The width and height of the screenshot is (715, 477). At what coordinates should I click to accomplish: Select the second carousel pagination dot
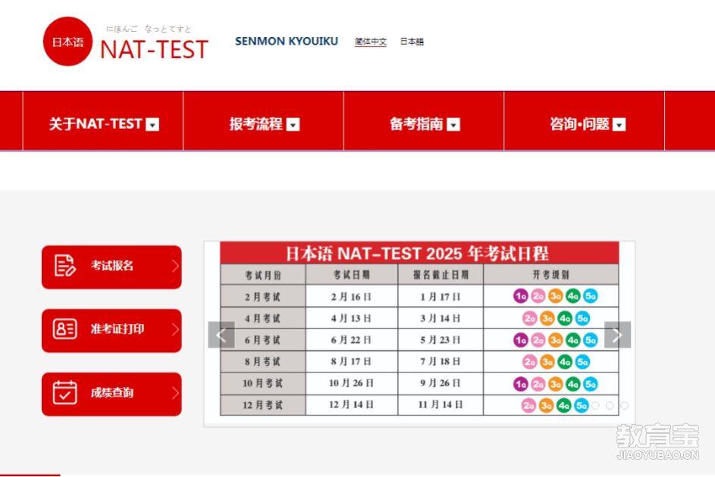tap(610, 406)
